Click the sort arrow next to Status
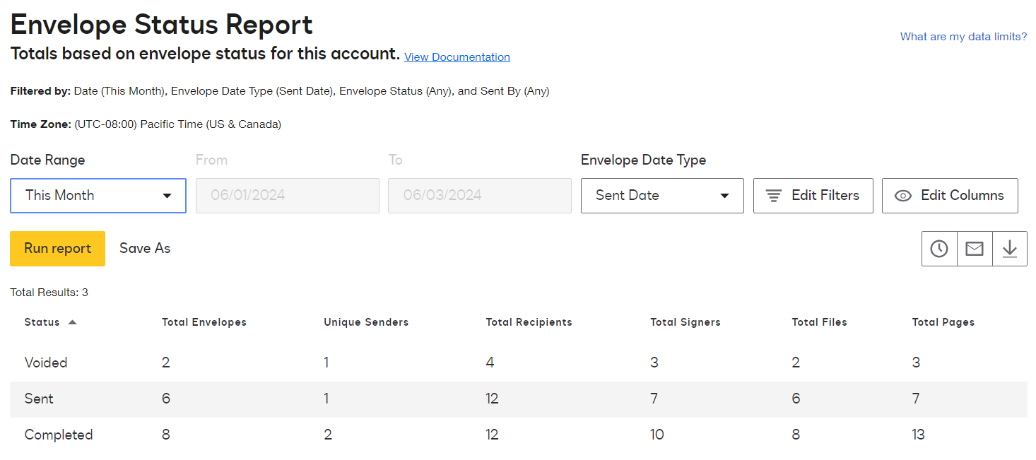Image resolution: width=1036 pixels, height=460 pixels. click(x=72, y=322)
